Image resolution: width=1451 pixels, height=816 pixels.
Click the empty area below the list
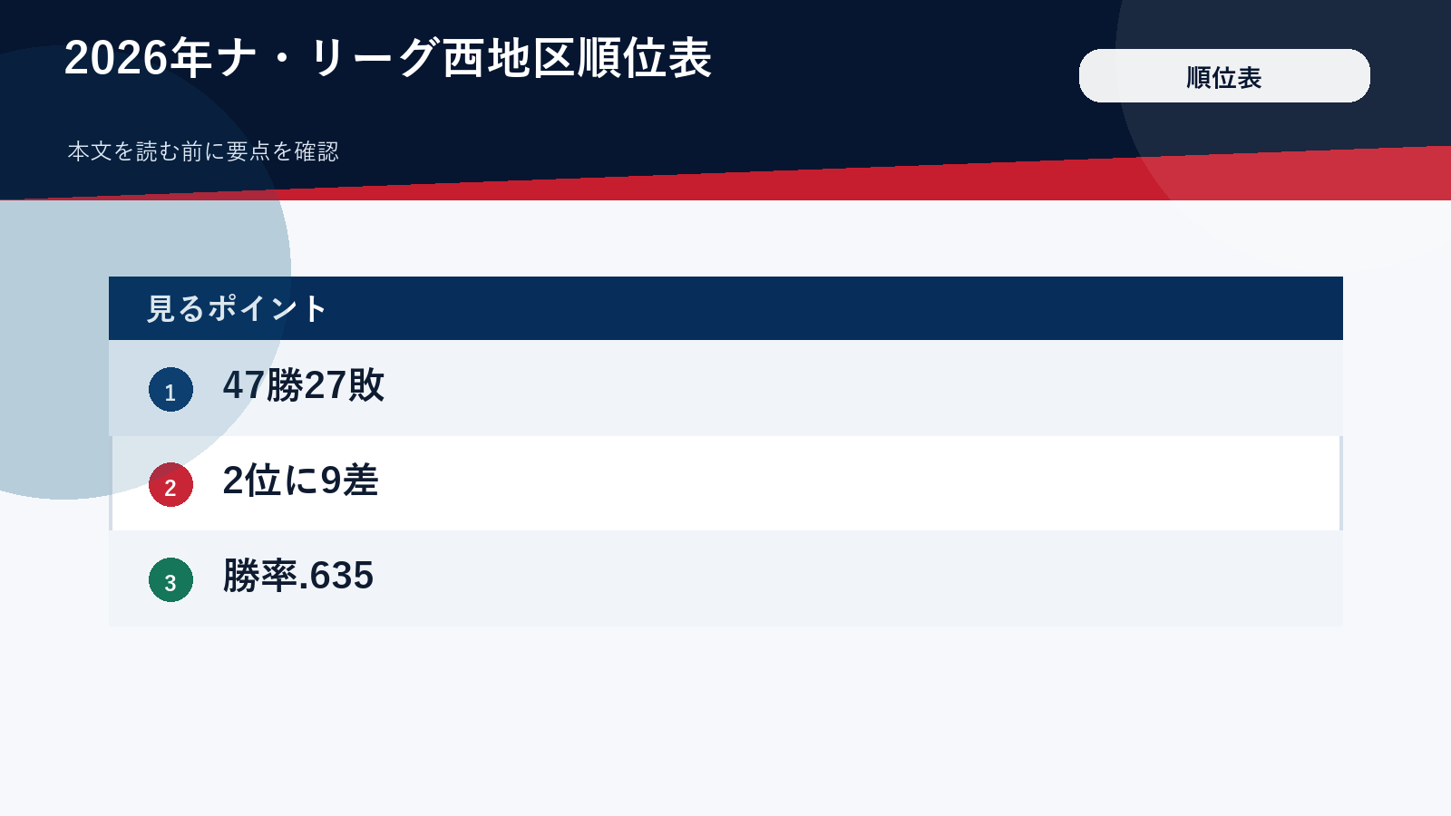(x=725, y=721)
